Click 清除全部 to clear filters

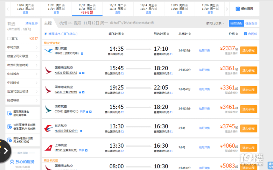coord(31,23)
